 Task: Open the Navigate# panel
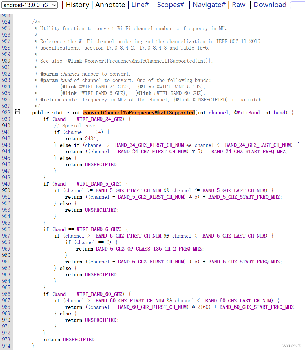[x=209, y=5]
